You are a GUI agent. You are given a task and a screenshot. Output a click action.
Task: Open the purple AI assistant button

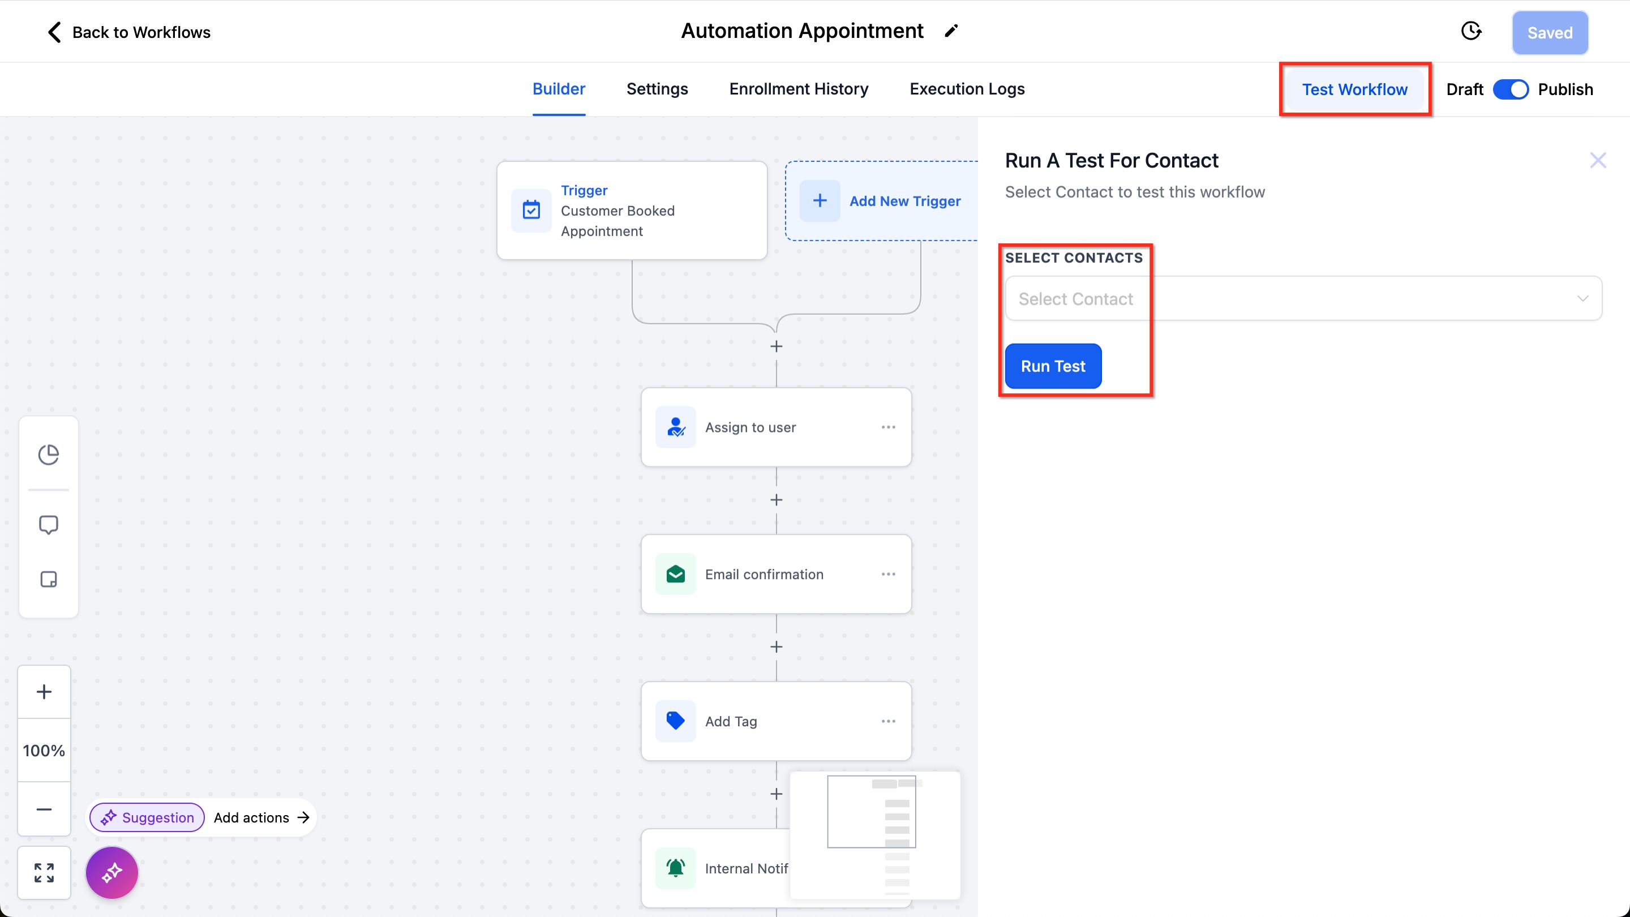coord(112,873)
